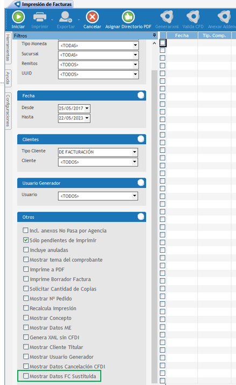Check Mostrar Concepto option
Viewport: 236px width, 385px height.
[25, 318]
